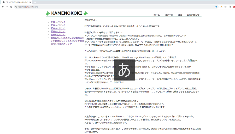Click the line beginning とりあえず年間10,800円
The height and width of the screenshot is (134, 235).
[125, 107]
